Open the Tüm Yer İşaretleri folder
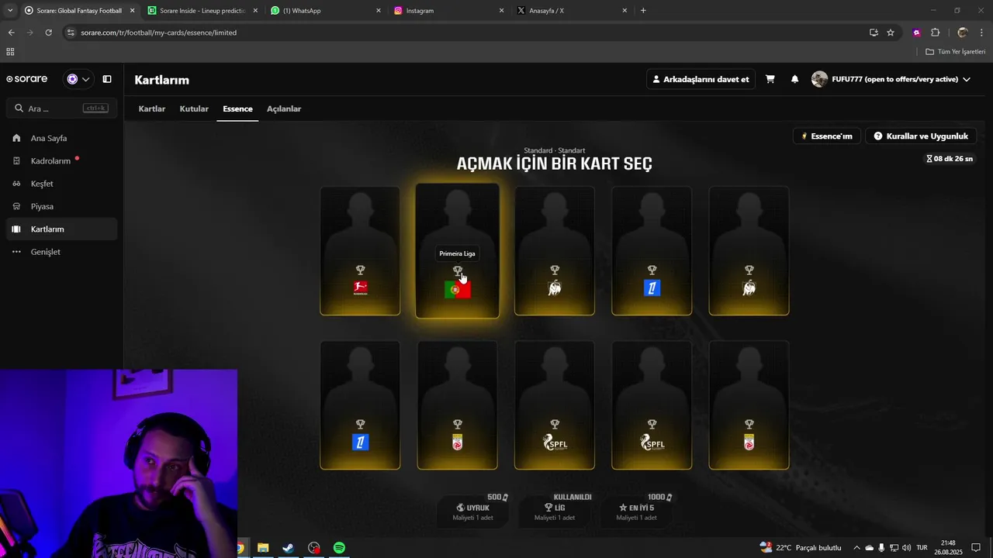Screen dimensions: 993x558 [x=956, y=52]
